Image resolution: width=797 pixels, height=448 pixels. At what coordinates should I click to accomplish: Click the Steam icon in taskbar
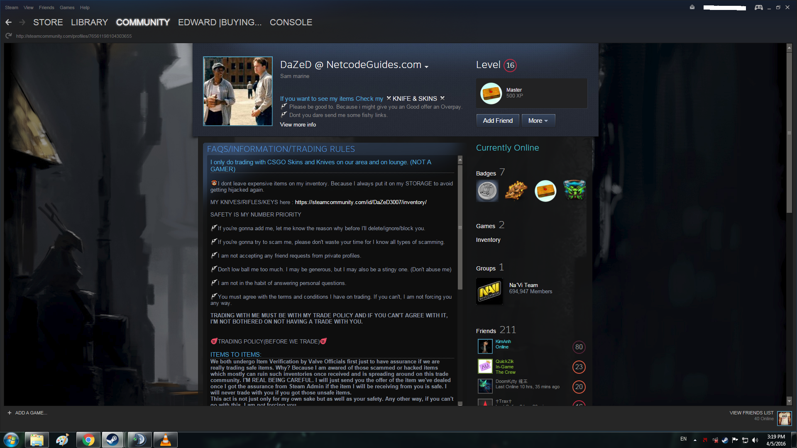pos(112,440)
